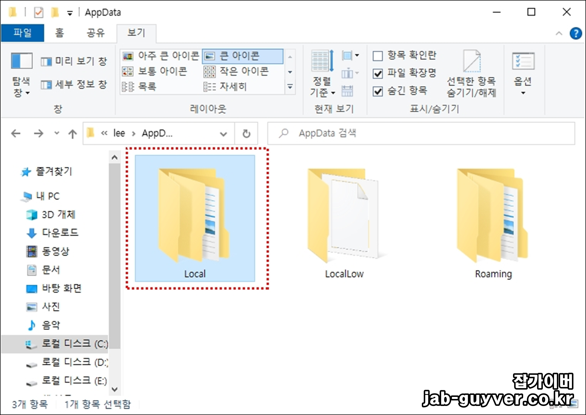Screen dimensions: 586x415
Task: Open the help question mark icon
Action: click(576, 34)
